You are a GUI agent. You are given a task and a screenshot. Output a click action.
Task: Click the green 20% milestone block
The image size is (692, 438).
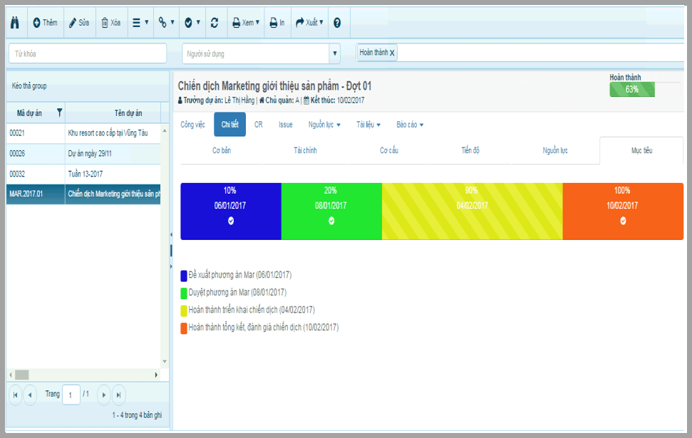coord(331,212)
